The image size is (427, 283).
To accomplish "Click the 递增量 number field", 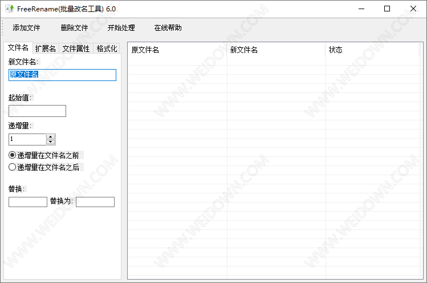I will point(27,139).
